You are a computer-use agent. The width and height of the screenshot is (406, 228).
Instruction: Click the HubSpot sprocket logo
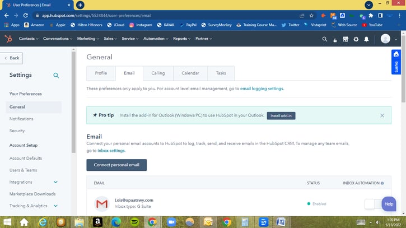click(8, 39)
